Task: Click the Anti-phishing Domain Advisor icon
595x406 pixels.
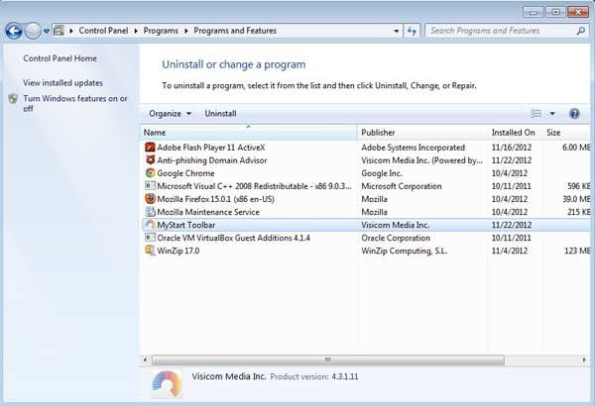Action: pyautogui.click(x=151, y=160)
